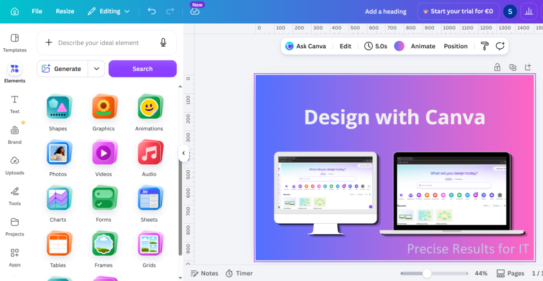543x281 pixels.
Task: Change the 5.0s page duration
Action: point(376,46)
